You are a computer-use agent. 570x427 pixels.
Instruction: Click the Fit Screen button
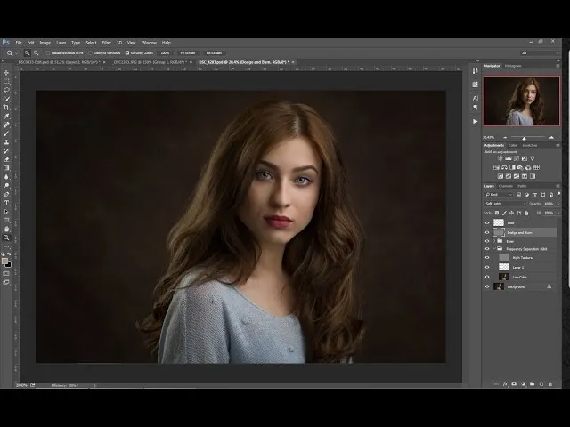click(188, 53)
